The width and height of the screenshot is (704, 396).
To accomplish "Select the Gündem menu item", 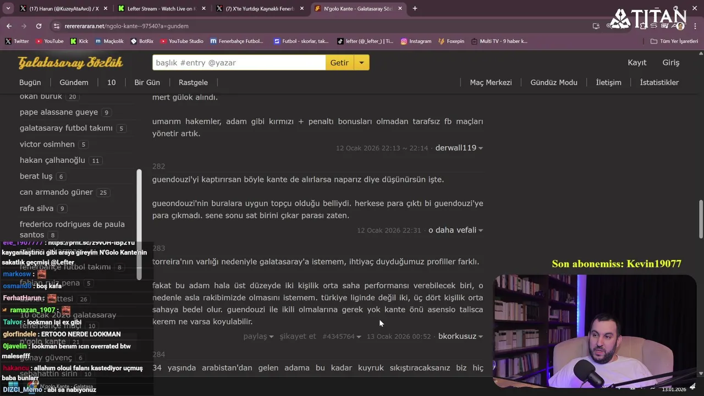I will coord(74,82).
